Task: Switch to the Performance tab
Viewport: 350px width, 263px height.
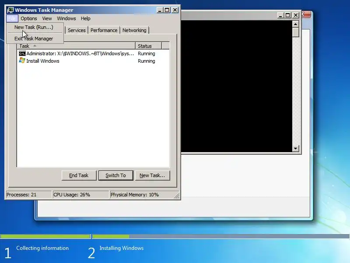Action: 104,30
